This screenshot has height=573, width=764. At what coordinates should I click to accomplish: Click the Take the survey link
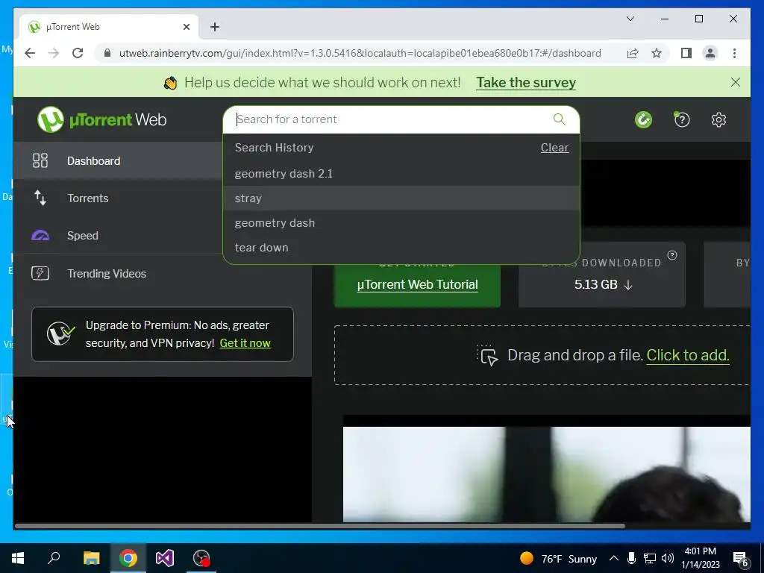pos(526,82)
